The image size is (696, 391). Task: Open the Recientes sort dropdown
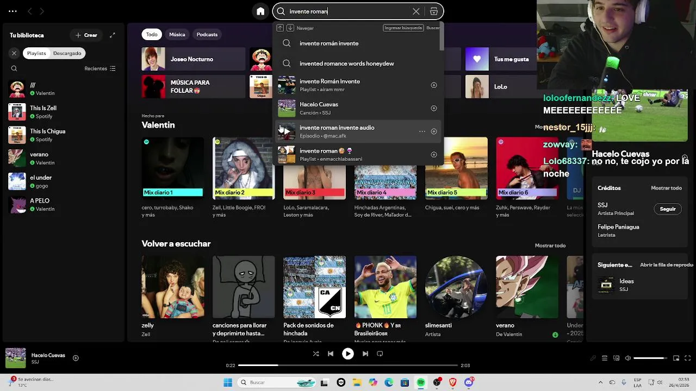(100, 68)
